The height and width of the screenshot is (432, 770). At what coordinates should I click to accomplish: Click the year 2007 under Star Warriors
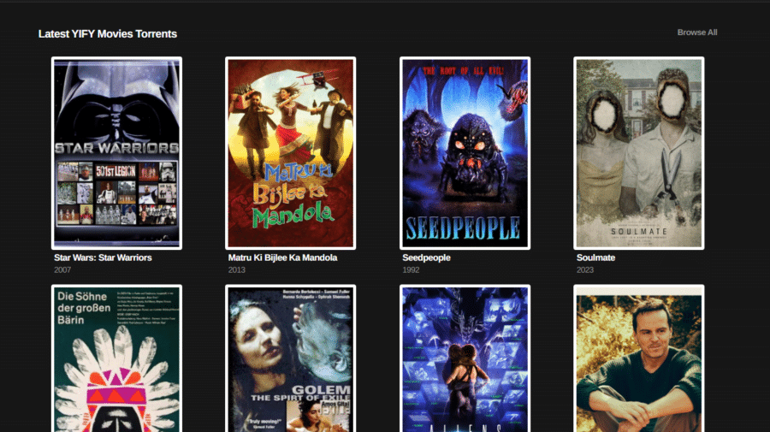[x=62, y=270]
